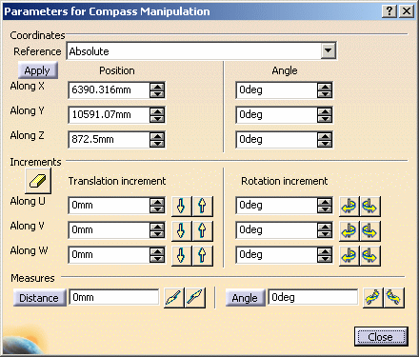Increase Along Z angle spinner up
Screen dimensions: 419x357
[x=325, y=136]
